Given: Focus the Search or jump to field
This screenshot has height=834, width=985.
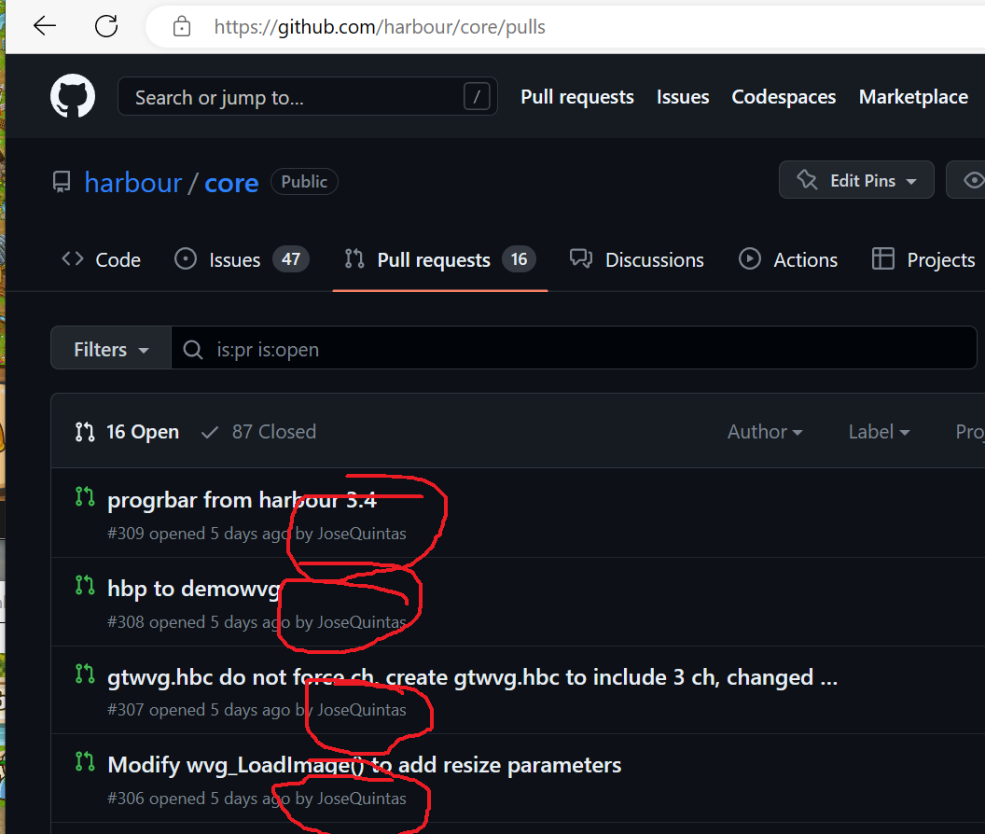Looking at the screenshot, I should [x=307, y=97].
